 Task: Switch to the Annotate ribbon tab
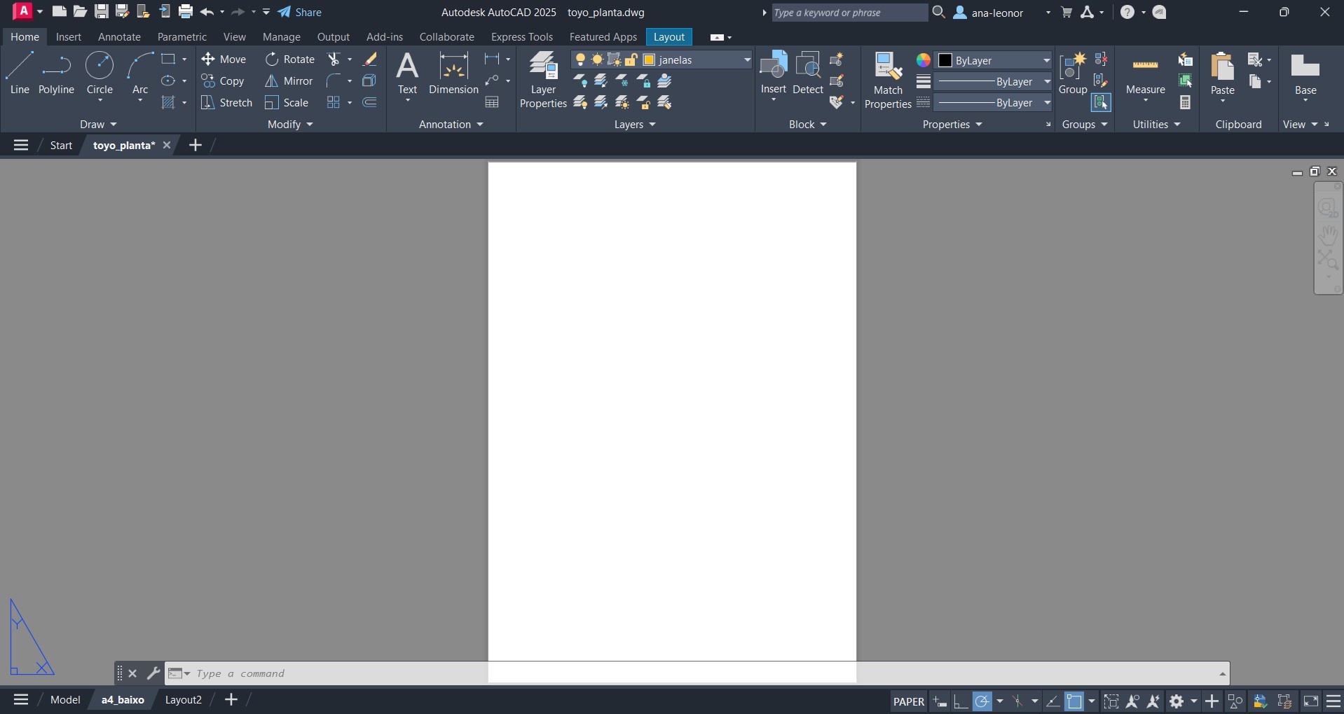119,37
